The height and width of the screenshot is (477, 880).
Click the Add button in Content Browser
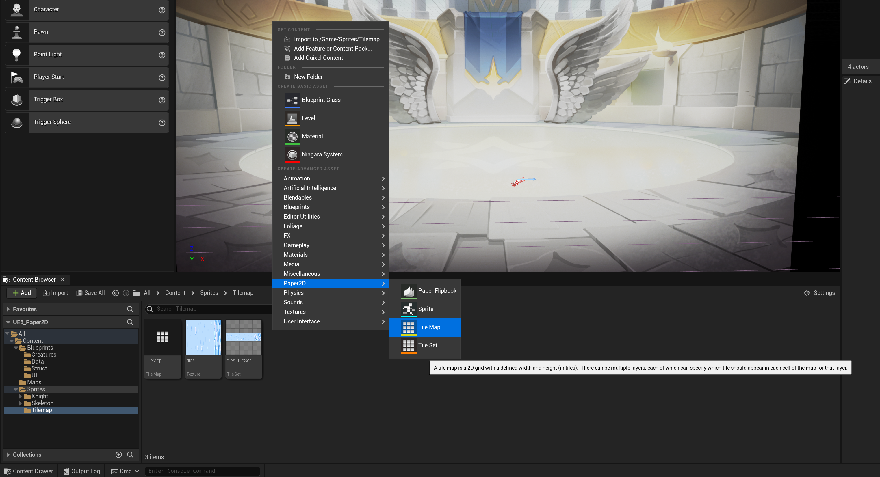click(21, 293)
